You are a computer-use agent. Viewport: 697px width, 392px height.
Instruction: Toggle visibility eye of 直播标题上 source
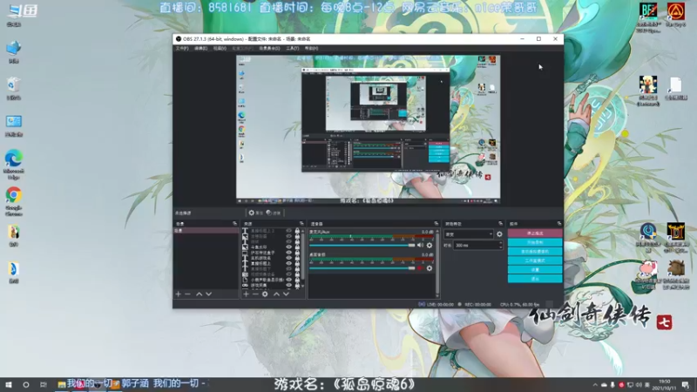point(289,264)
